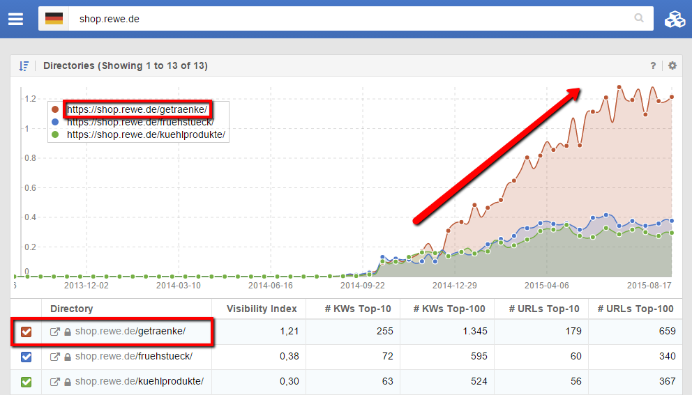692x395 pixels.
Task: Open the settings gear dropdown
Action: tap(672, 65)
